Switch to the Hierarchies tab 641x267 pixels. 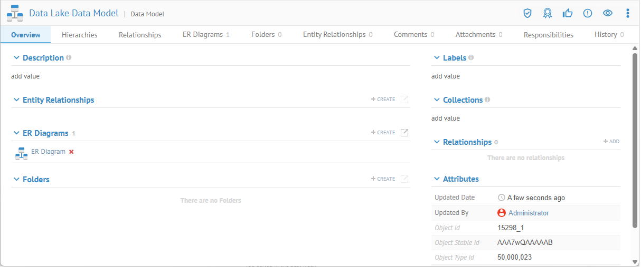(80, 35)
